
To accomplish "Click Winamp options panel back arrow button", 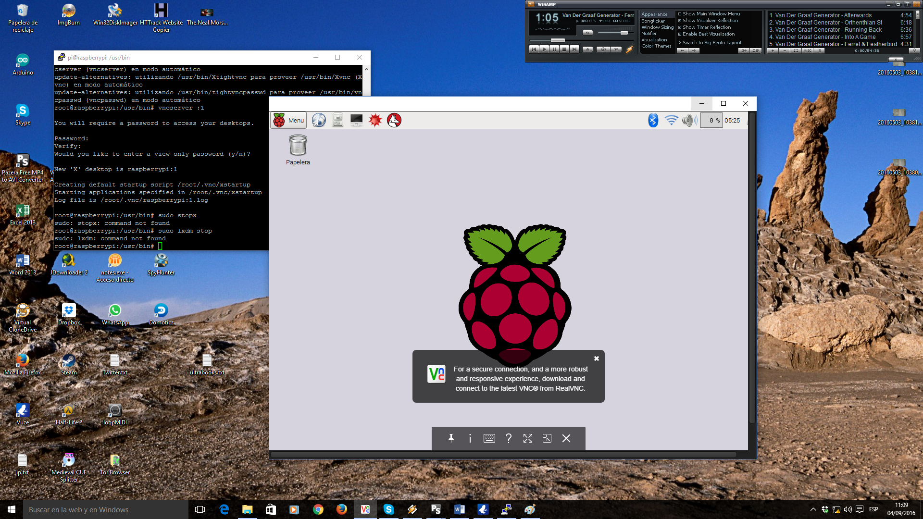I will point(682,50).
